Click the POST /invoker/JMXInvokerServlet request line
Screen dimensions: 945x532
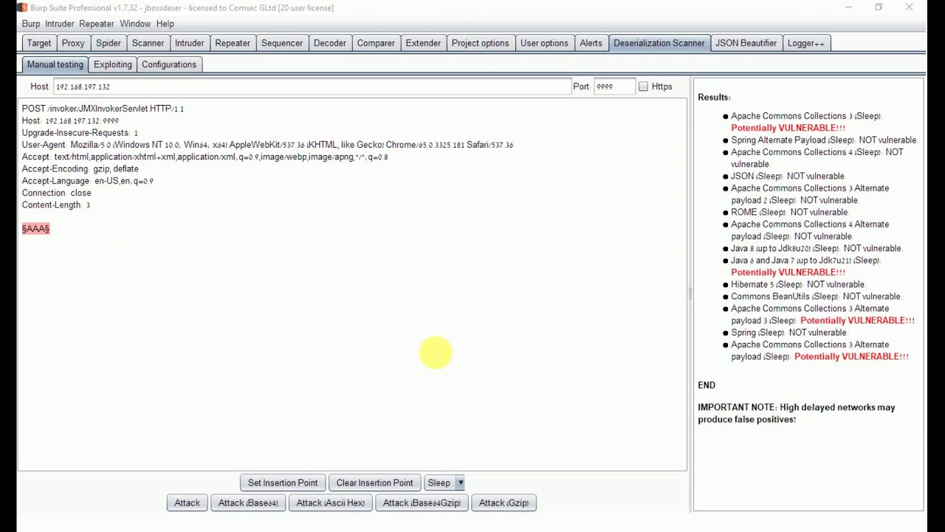tap(103, 109)
